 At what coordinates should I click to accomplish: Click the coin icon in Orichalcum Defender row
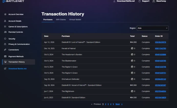pyautogui.click(x=132, y=79)
